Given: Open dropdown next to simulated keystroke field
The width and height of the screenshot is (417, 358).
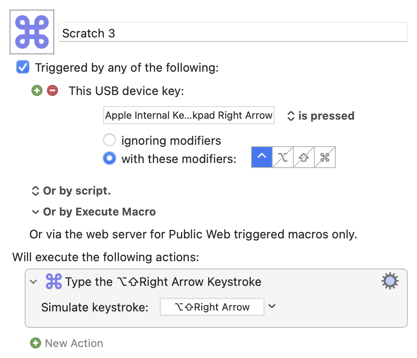Looking at the screenshot, I should [x=272, y=306].
